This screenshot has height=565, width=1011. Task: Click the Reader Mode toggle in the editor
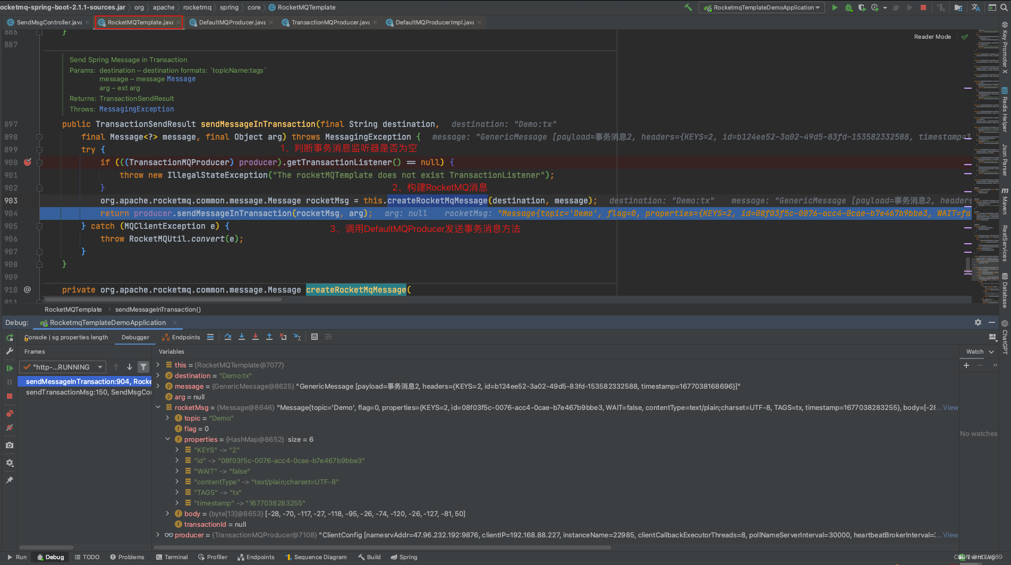[932, 37]
